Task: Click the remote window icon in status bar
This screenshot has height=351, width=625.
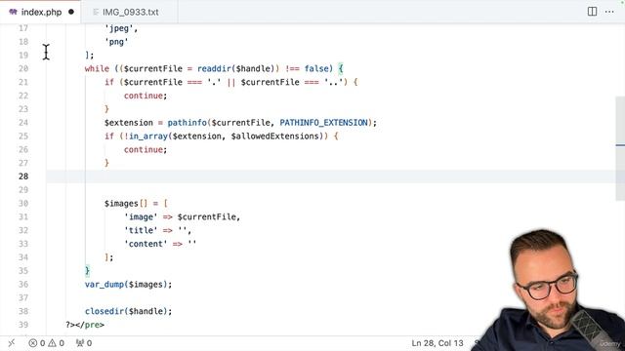Action: [x=12, y=343]
